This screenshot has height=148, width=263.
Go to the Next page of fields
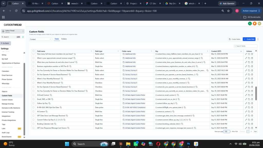(x=255, y=132)
